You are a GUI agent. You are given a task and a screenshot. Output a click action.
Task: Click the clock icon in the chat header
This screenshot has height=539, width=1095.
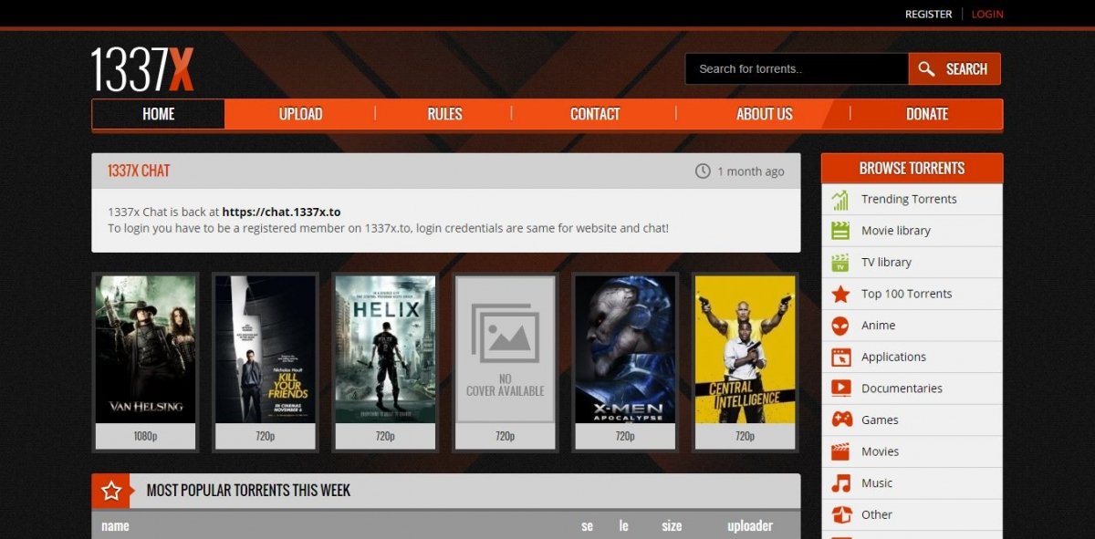click(x=703, y=171)
